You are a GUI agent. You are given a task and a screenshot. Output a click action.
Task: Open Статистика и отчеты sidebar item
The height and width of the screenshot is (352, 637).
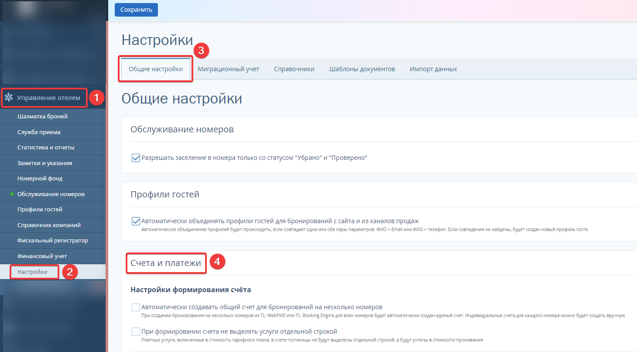point(53,148)
